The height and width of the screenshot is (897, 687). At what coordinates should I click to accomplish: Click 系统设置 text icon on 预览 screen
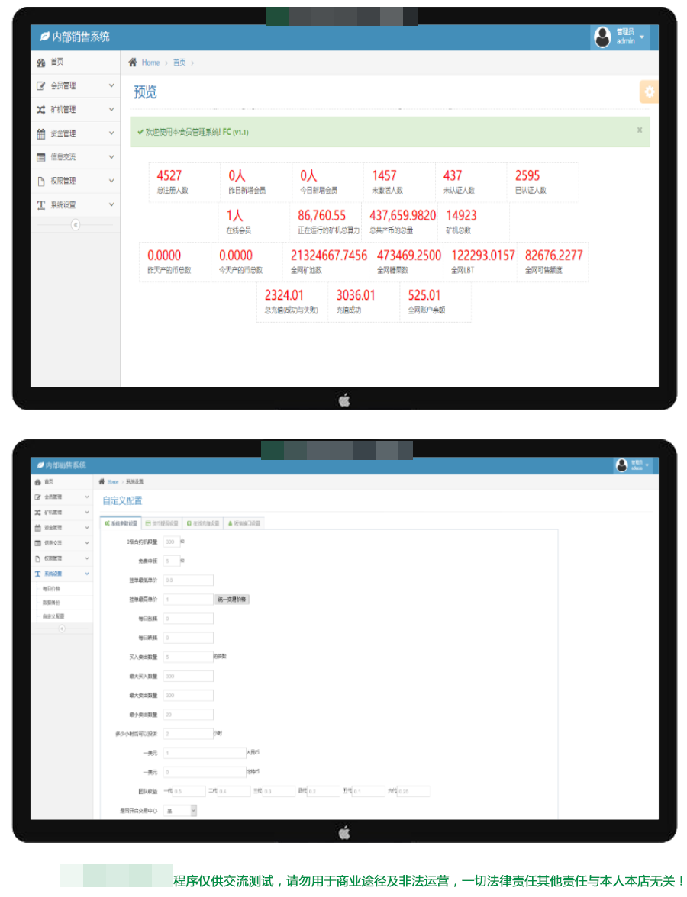click(40, 204)
